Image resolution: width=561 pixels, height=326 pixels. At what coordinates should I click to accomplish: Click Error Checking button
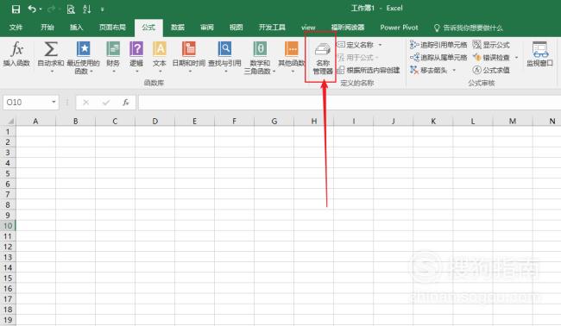tap(491, 57)
